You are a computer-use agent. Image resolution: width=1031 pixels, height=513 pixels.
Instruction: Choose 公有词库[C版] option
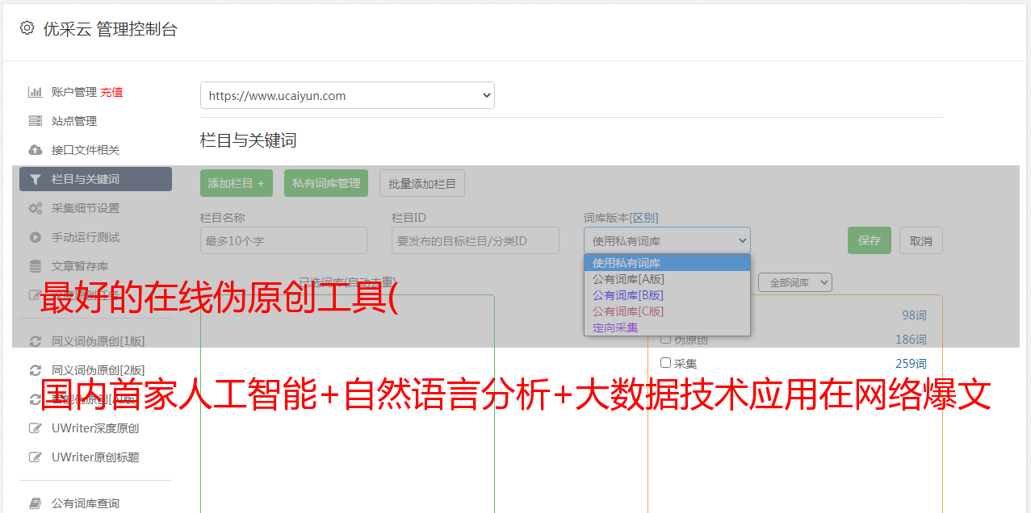(x=667, y=311)
